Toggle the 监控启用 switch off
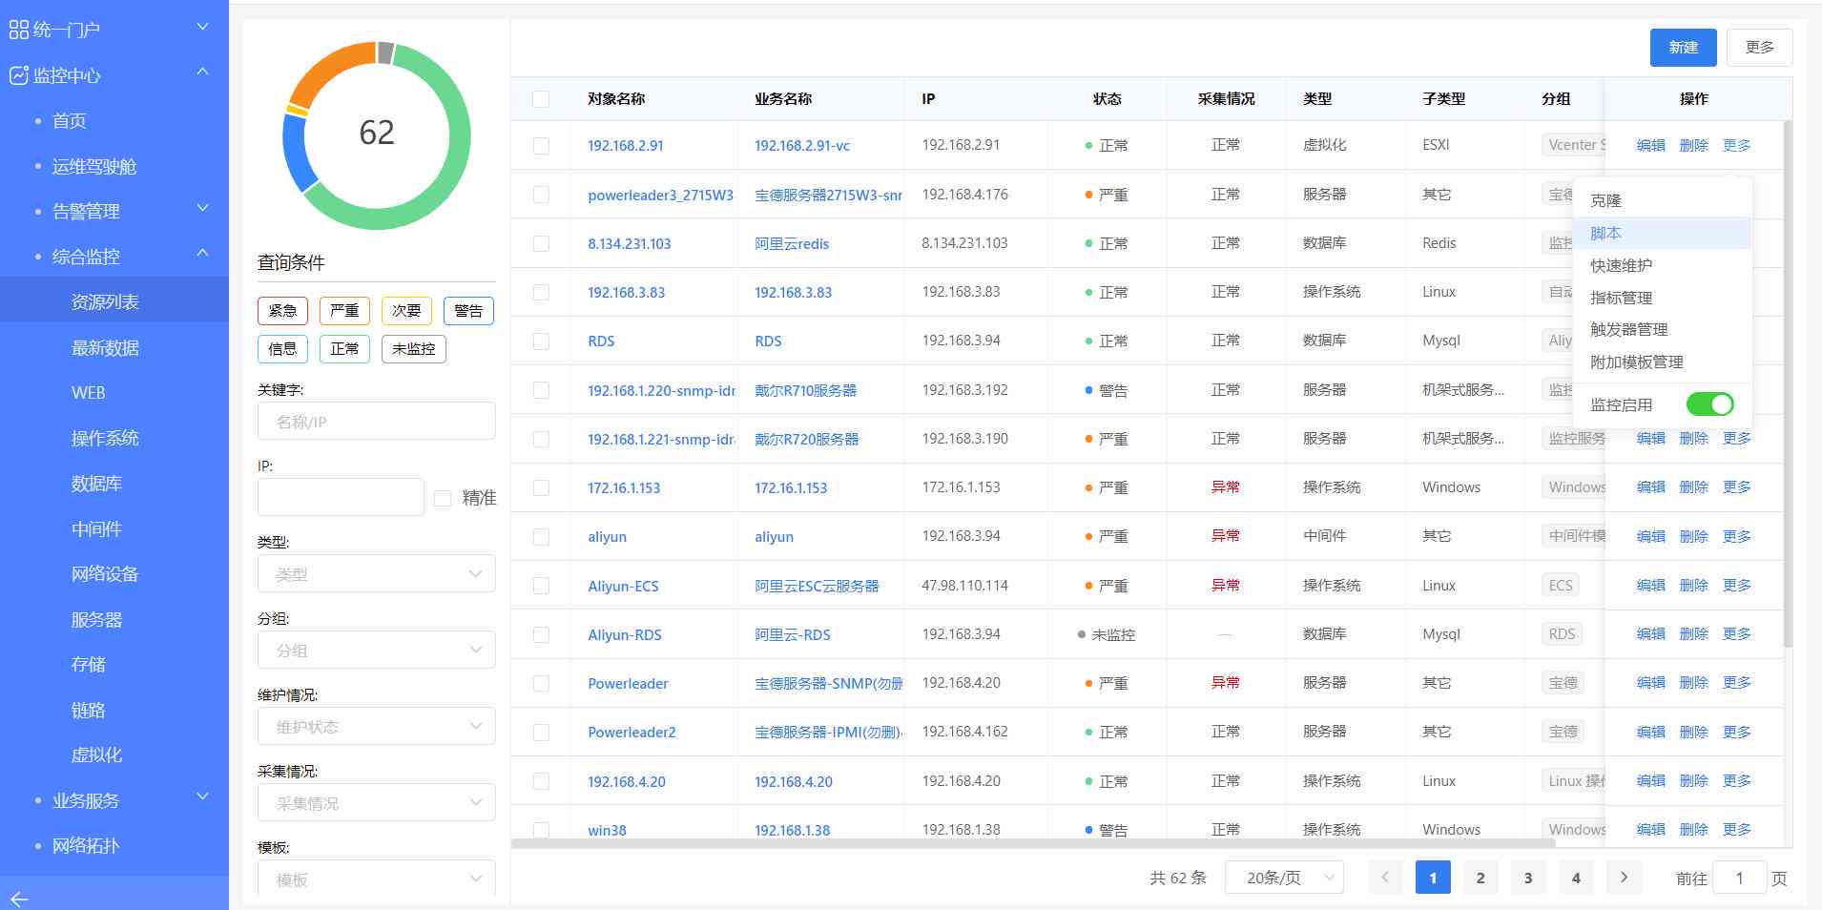The width and height of the screenshot is (1822, 910). pyautogui.click(x=1709, y=404)
